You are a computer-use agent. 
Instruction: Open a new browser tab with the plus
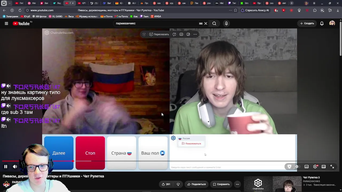coord(292,3)
